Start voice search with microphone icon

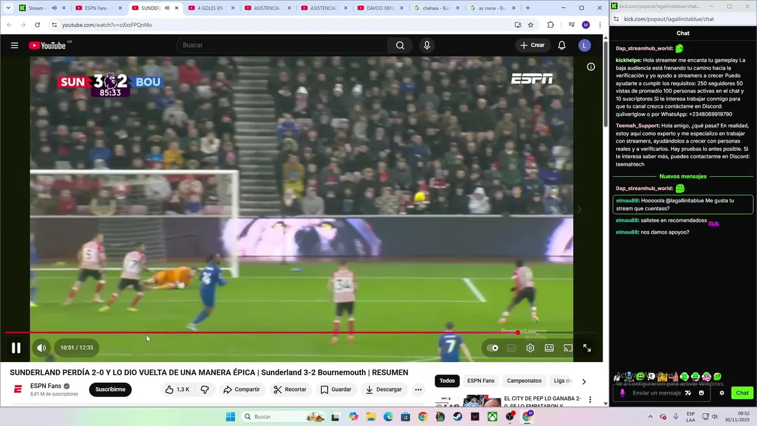[426, 46]
